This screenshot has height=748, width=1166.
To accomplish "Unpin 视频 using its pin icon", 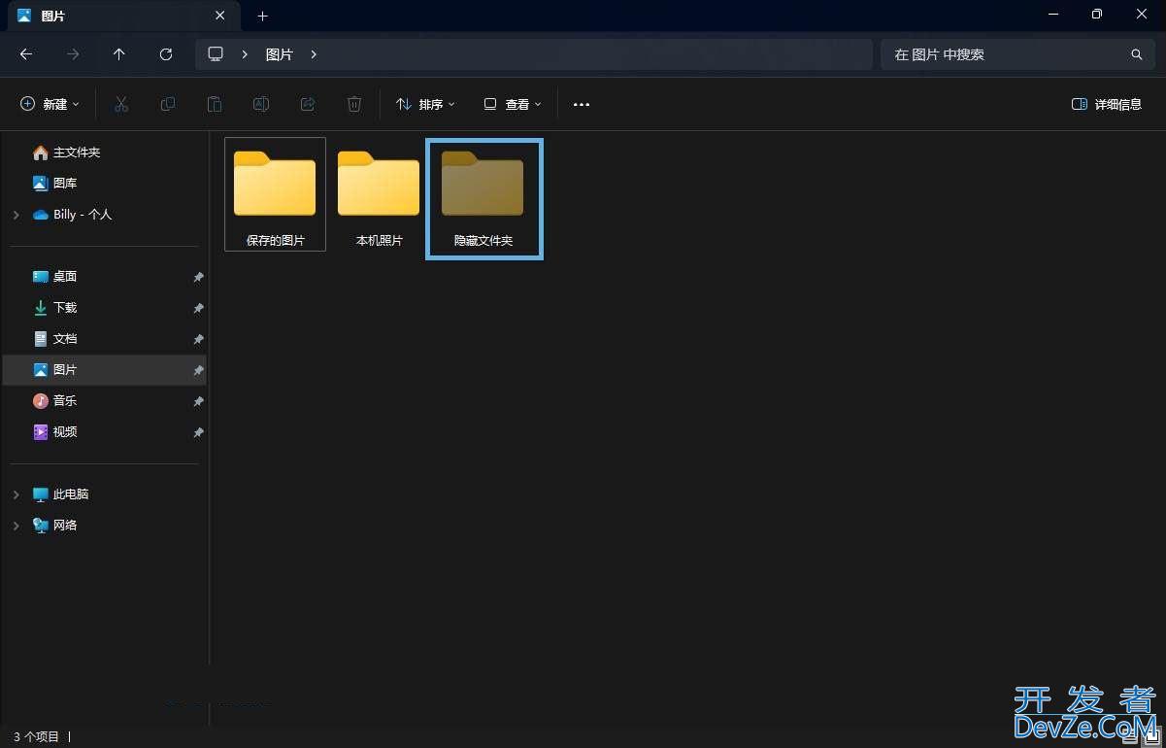I will coord(198,432).
